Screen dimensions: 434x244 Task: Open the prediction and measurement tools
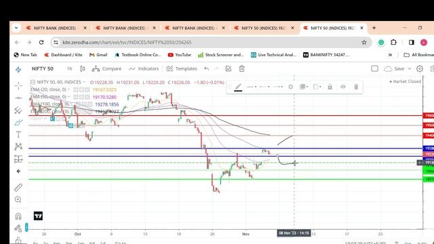[x=18, y=159]
